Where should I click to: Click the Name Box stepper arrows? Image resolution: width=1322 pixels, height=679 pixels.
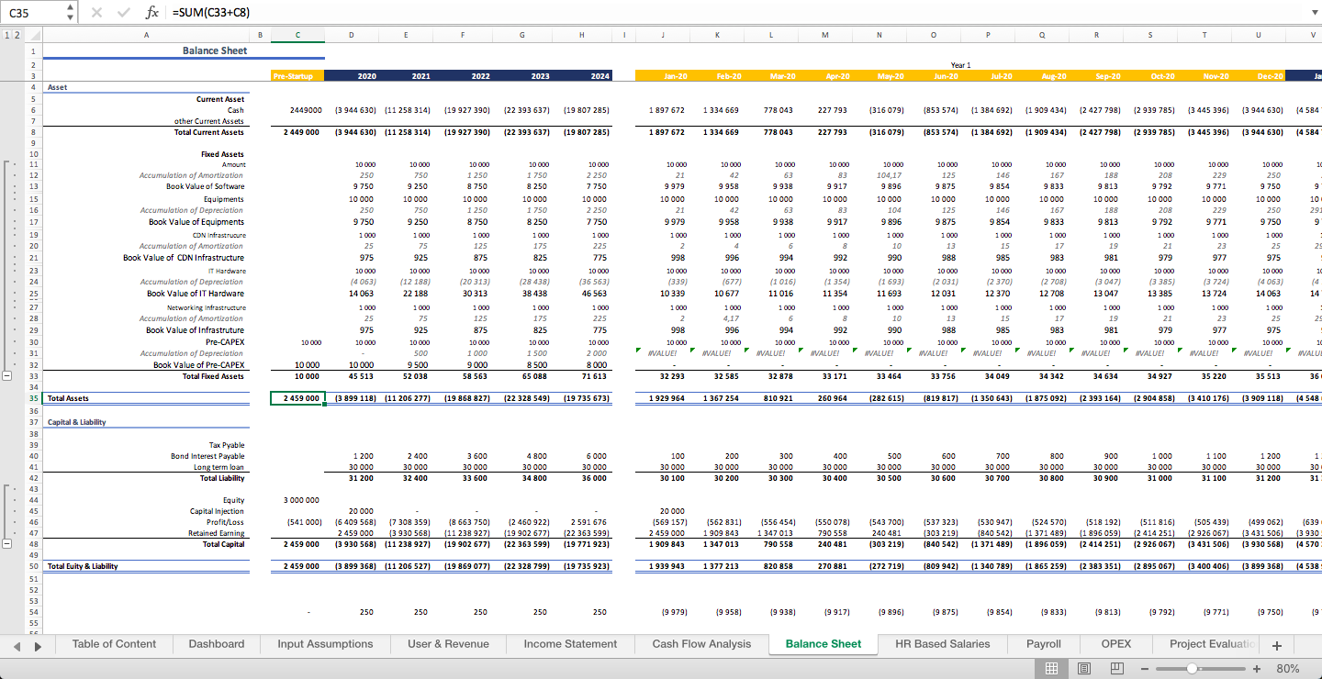pos(71,13)
